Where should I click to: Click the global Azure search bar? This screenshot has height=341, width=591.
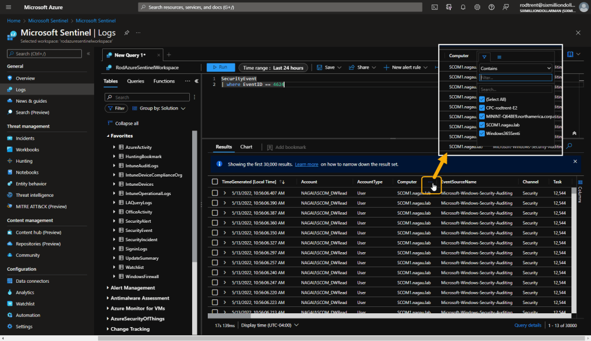280,7
